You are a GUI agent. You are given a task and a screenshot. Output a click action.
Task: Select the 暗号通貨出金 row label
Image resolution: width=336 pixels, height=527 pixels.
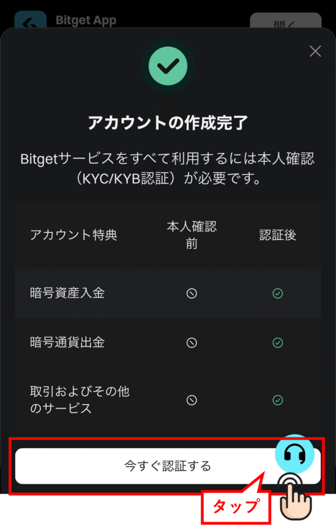pos(67,343)
